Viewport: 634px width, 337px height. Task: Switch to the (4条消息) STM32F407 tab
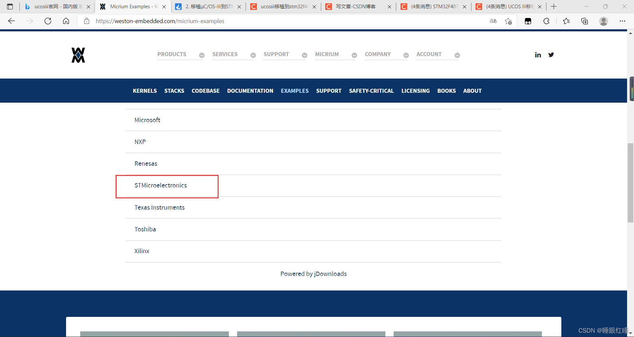434,7
